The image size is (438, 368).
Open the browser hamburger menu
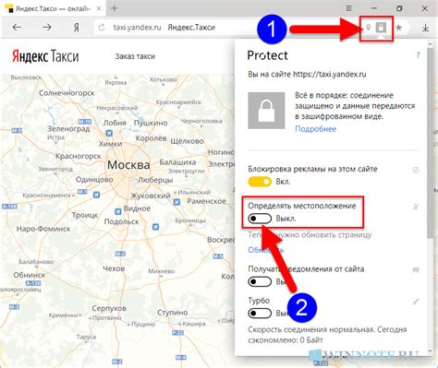[x=348, y=8]
